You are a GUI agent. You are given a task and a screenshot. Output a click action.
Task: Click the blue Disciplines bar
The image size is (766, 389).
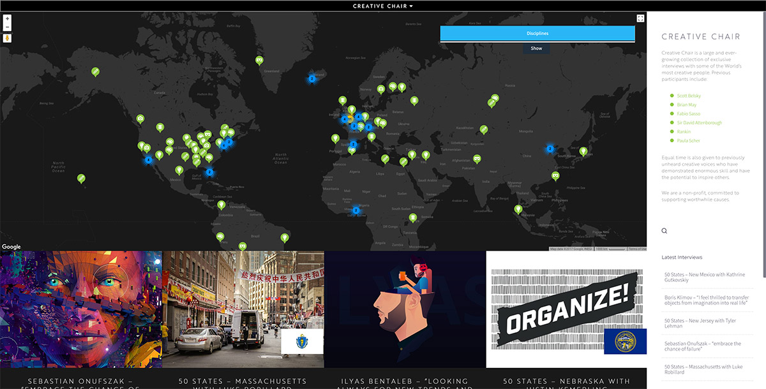point(537,34)
